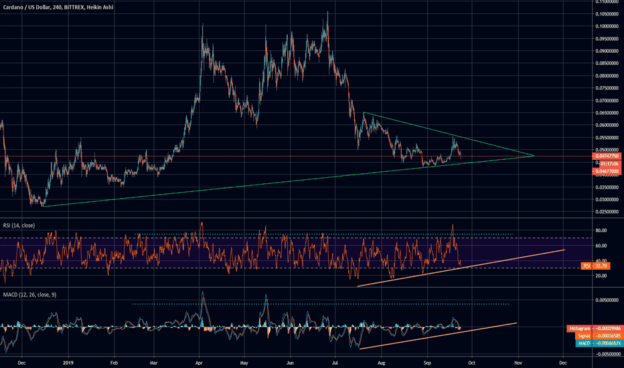Click the Oct label on time axis
The image size is (624, 368).
coord(471,363)
